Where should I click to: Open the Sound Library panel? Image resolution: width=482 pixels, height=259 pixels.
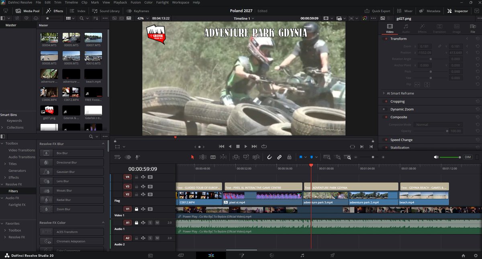tap(106, 11)
